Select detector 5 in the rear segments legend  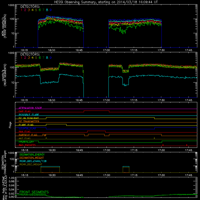point(36,58)
